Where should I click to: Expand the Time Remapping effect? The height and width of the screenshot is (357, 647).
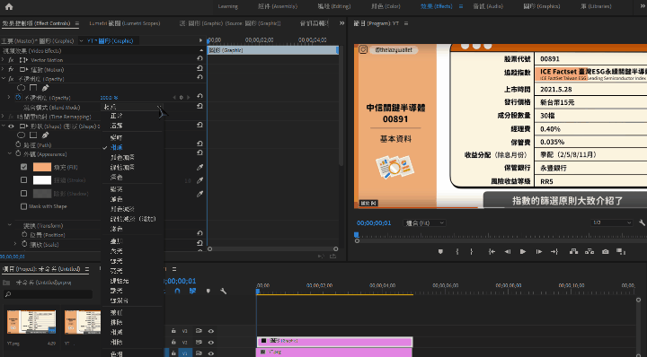(3, 117)
